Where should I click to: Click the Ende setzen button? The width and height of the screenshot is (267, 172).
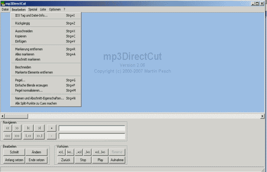click(37, 160)
